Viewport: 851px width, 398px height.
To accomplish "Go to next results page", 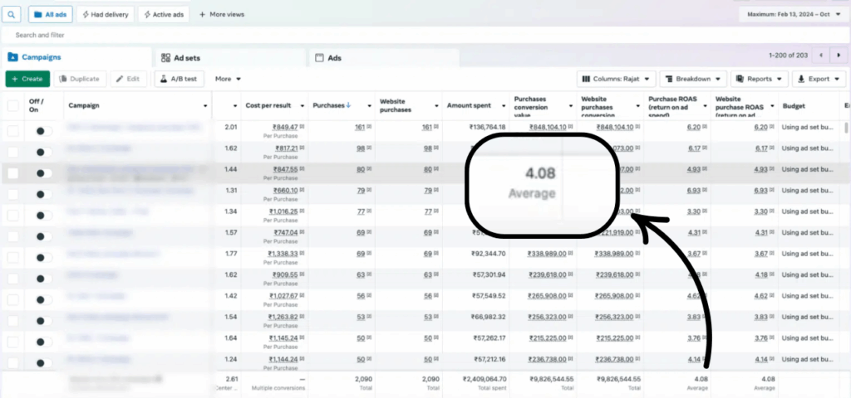I will (x=839, y=56).
